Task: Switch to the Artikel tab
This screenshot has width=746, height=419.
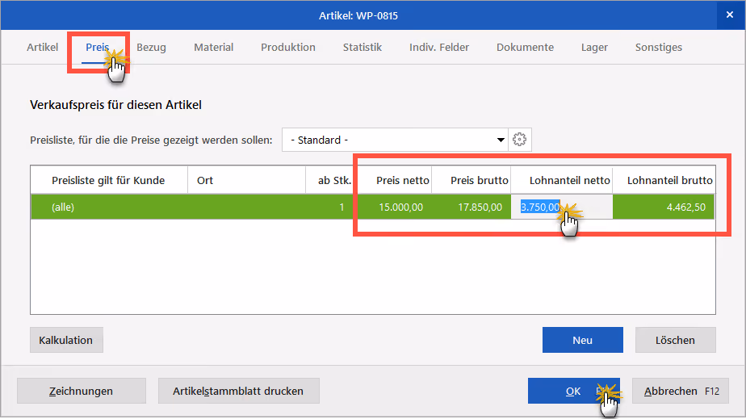Action: click(42, 47)
